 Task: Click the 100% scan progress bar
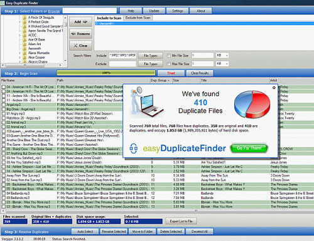tap(106, 73)
